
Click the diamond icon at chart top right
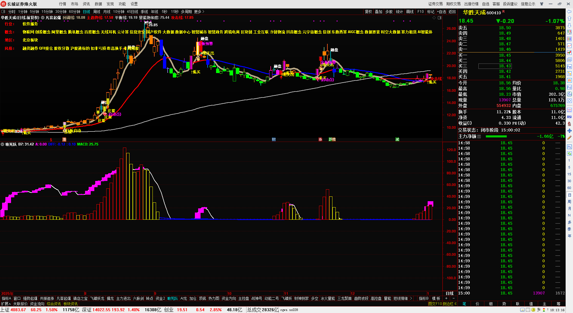click(434, 18)
